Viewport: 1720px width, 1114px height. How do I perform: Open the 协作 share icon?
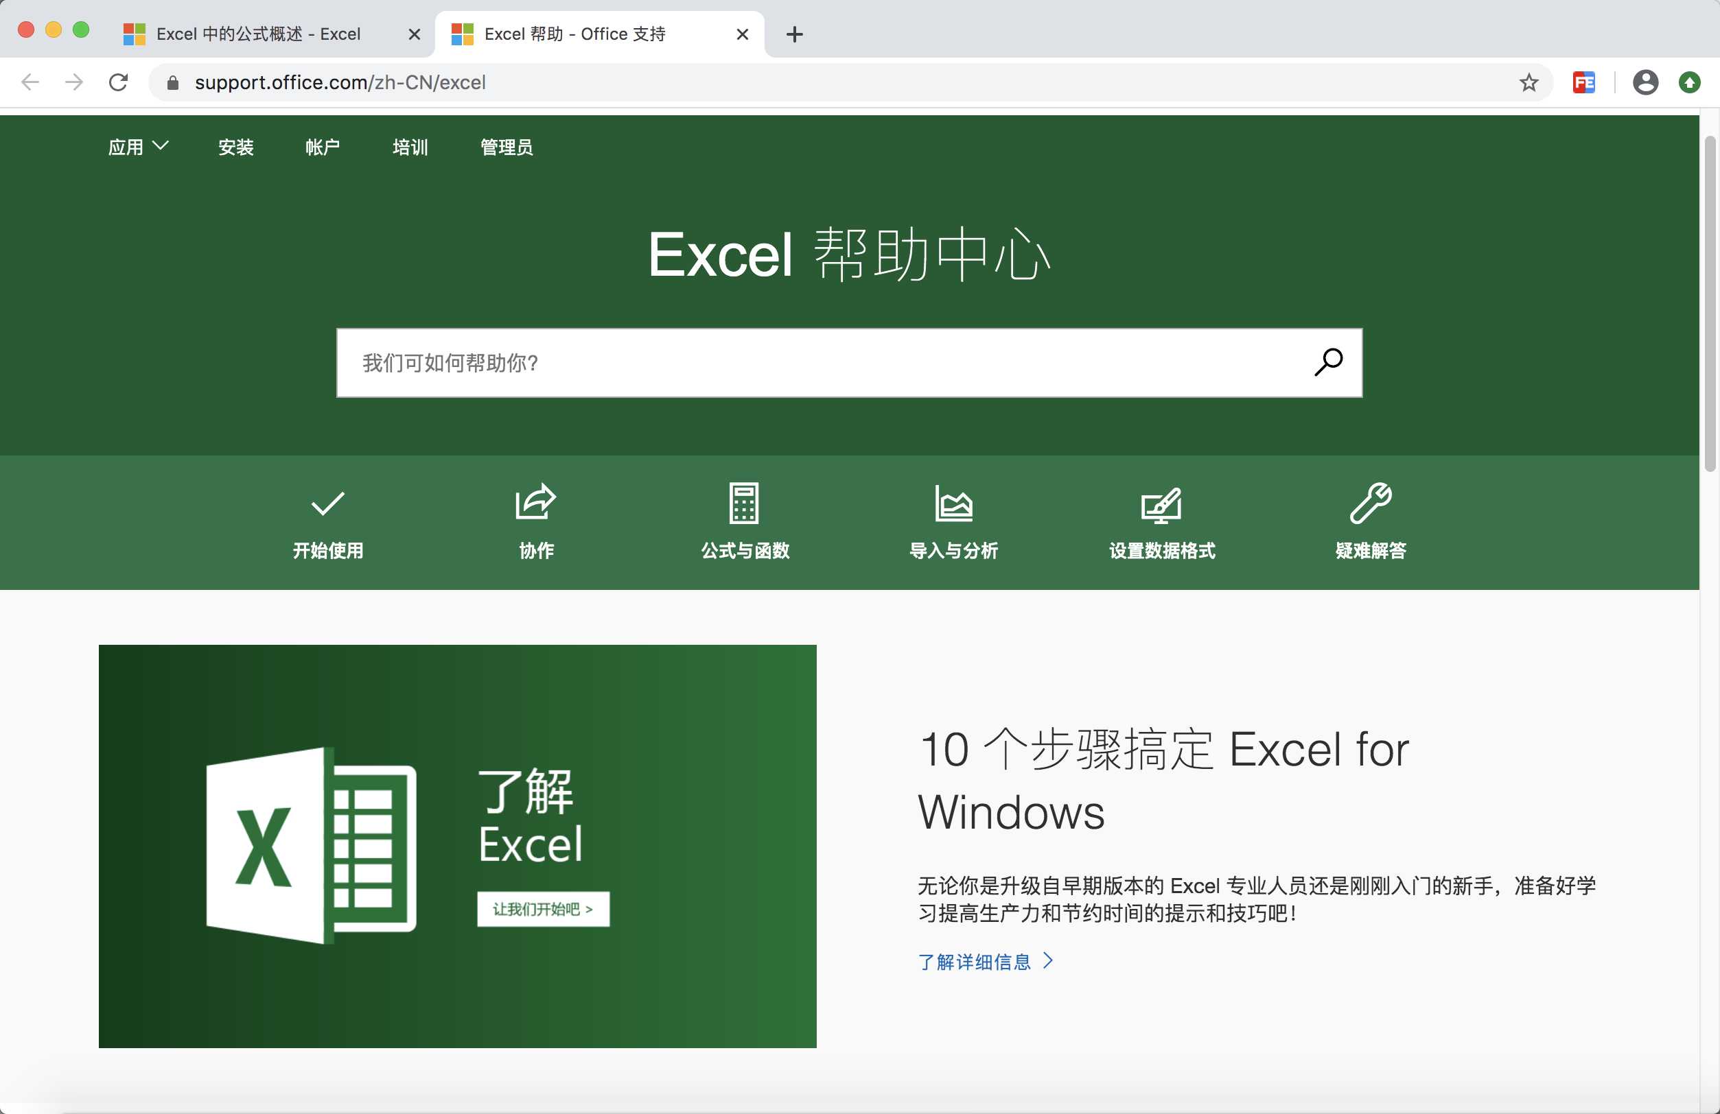[535, 501]
